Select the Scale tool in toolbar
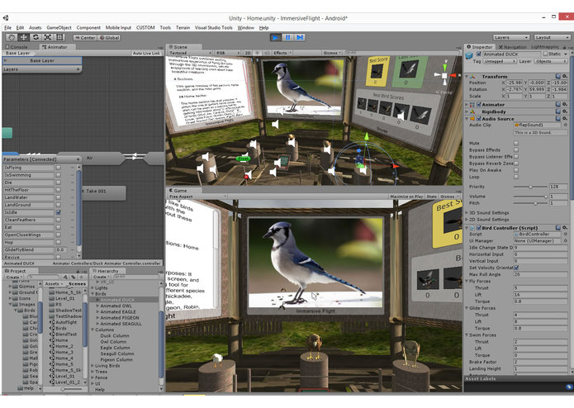Screen dimensions: 574x408 coord(48,37)
